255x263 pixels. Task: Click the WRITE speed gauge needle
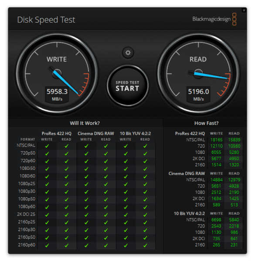pos(66,82)
